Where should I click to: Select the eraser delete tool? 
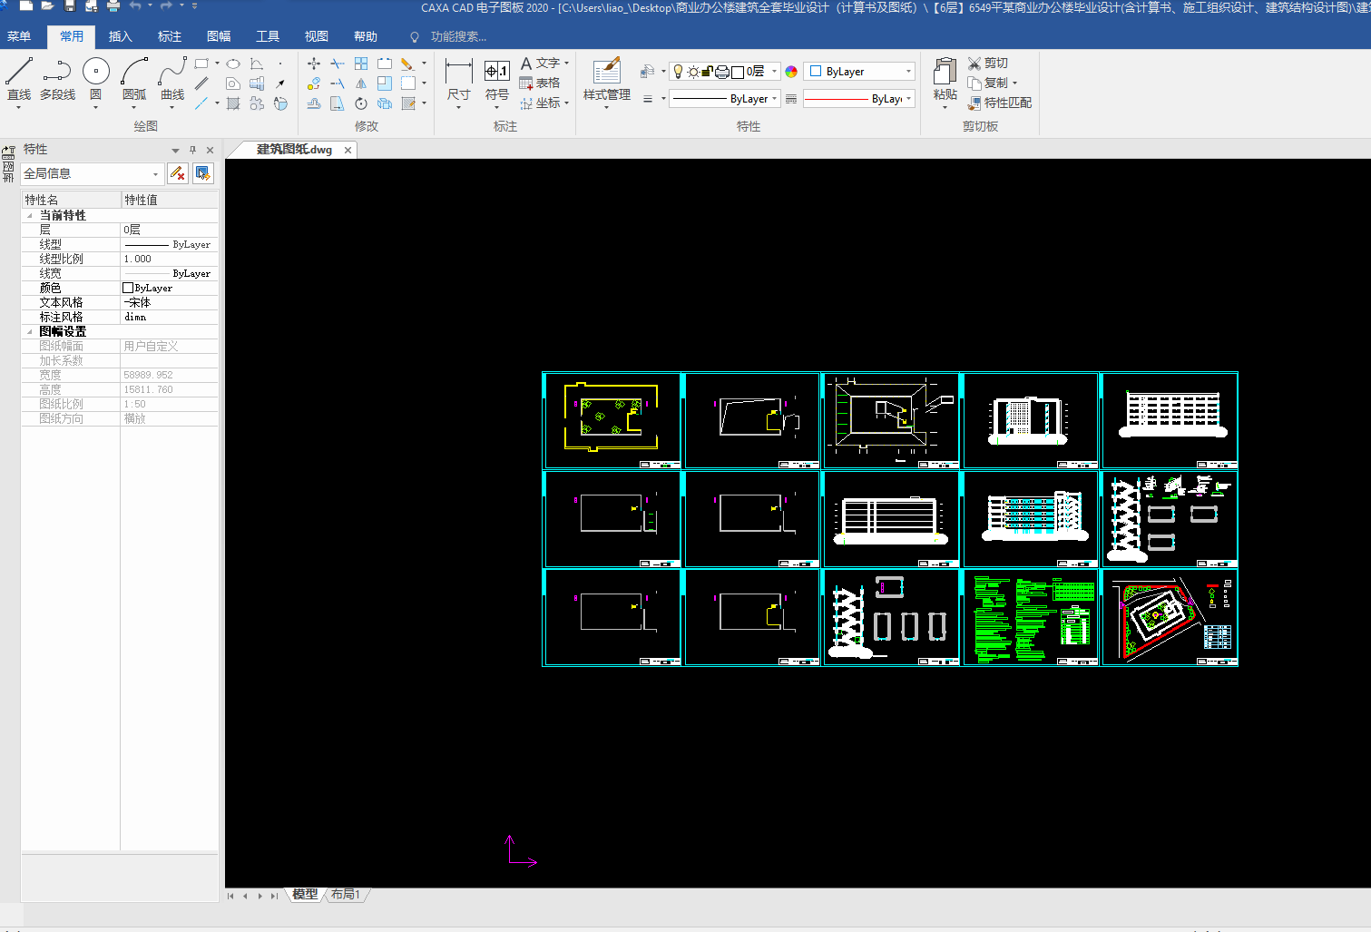pyautogui.click(x=407, y=64)
